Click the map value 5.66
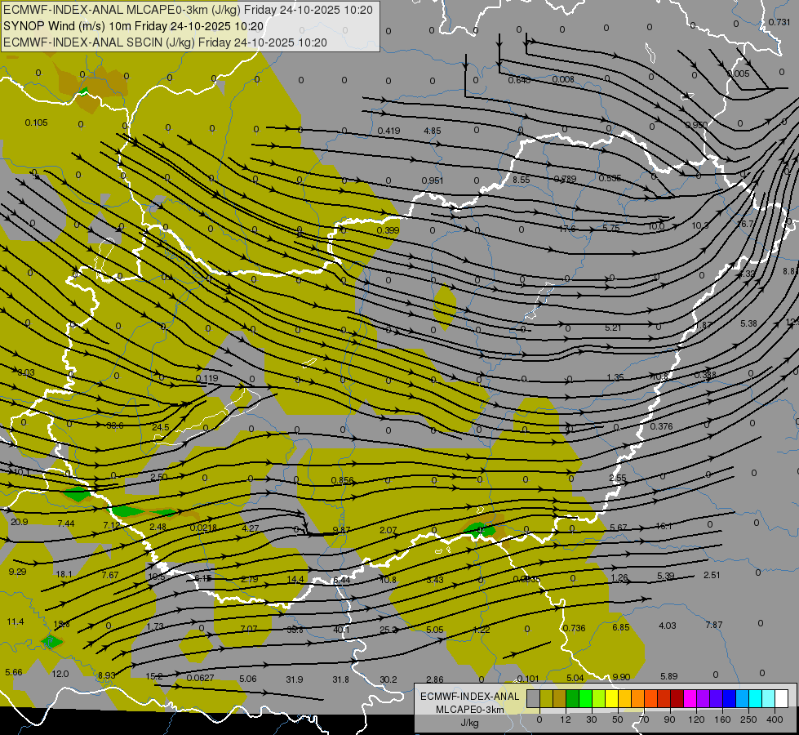This screenshot has width=799, height=735. tap(14, 672)
